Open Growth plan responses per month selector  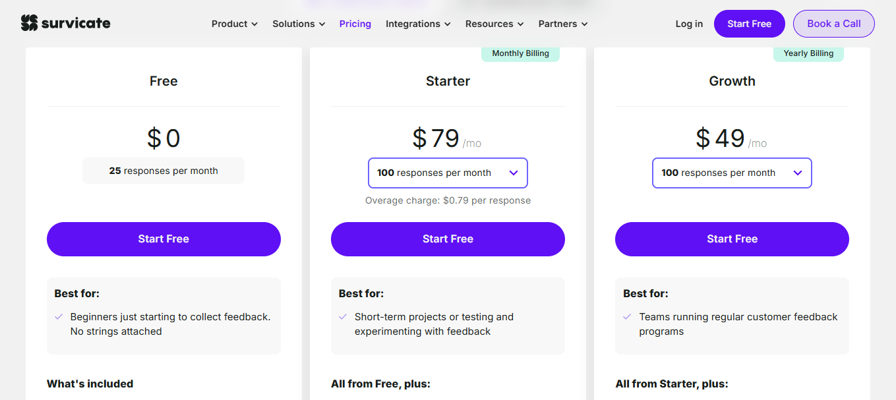(x=732, y=173)
